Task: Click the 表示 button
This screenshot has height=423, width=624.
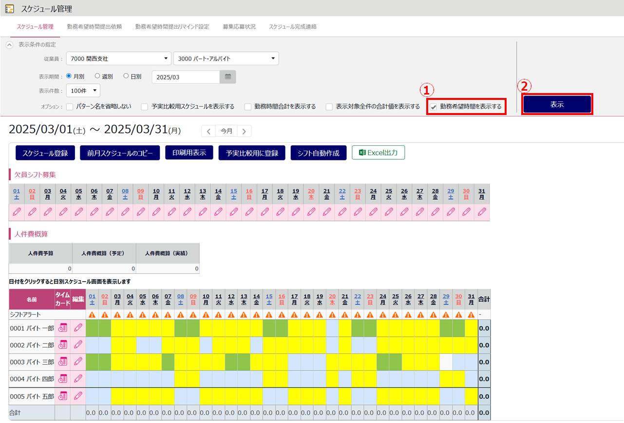Action: (557, 104)
